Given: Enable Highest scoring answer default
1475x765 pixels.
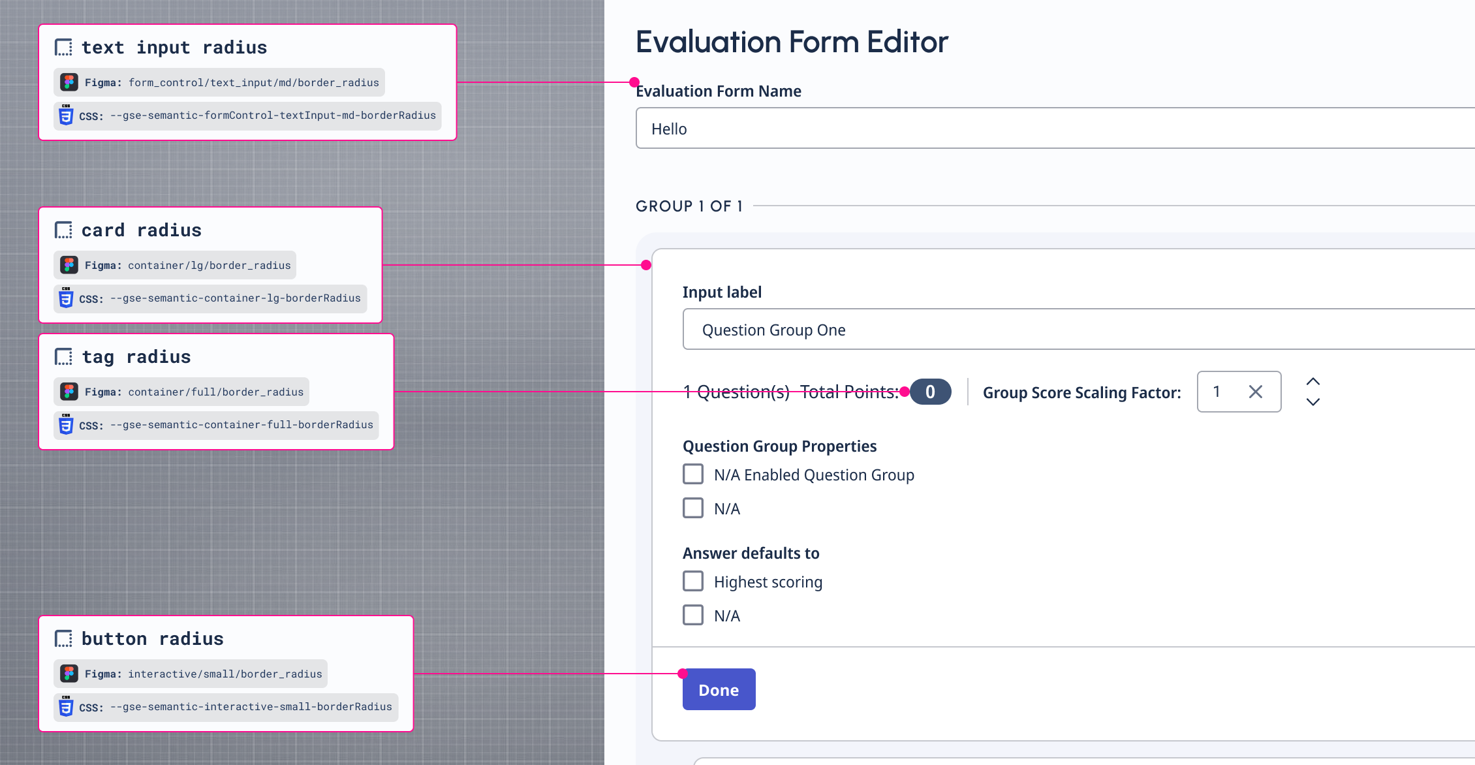Looking at the screenshot, I should coord(693,582).
